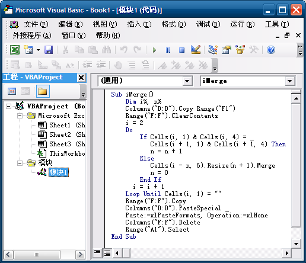
Task: Close the 工程 - VBAProject panel
Action: pos(81,78)
